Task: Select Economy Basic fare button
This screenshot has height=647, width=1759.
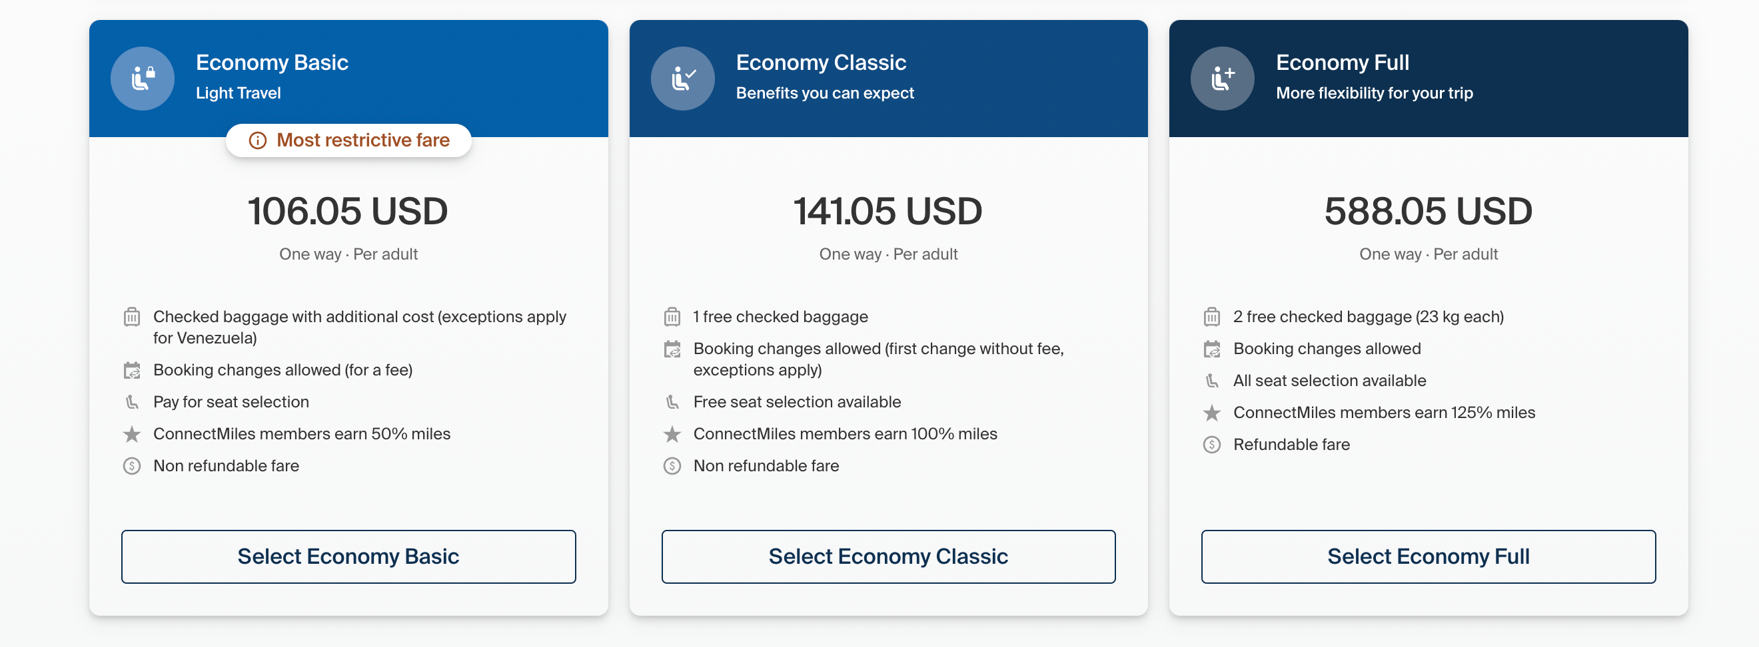Action: coord(348,556)
